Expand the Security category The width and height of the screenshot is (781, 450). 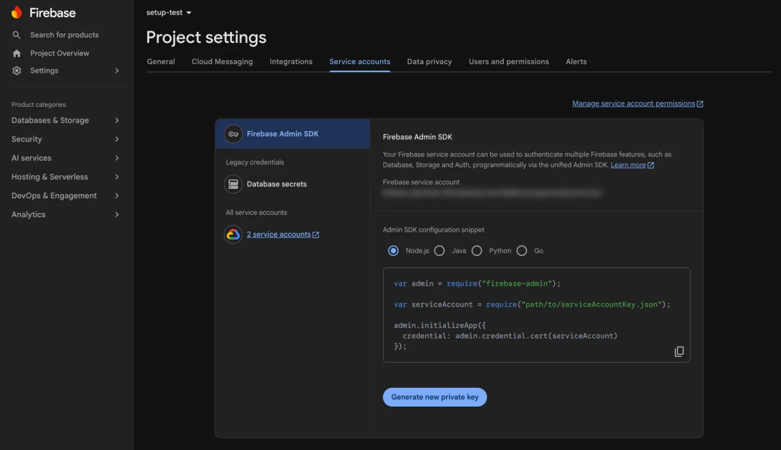(x=117, y=139)
